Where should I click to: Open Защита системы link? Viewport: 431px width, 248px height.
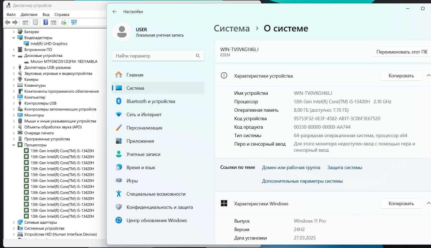(345, 168)
